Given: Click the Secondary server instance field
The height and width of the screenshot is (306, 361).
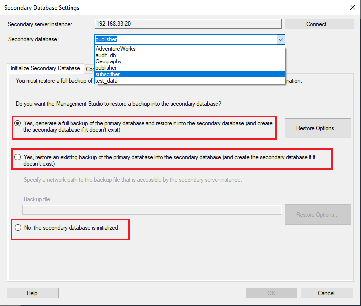Looking at the screenshot, I should pyautogui.click(x=188, y=24).
